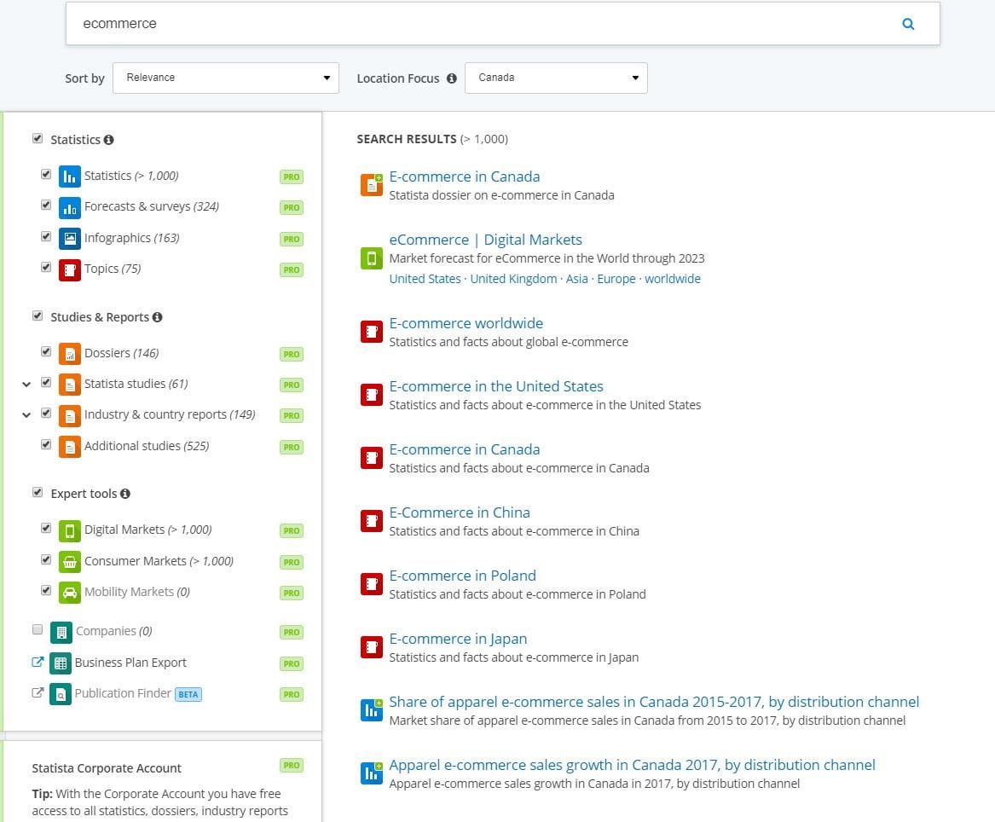Image resolution: width=995 pixels, height=822 pixels.
Task: Check the Companies checkbox
Action: pos(38,629)
